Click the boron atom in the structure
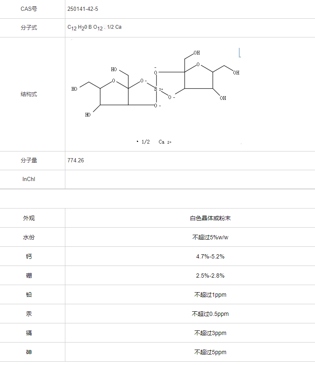 (x=156, y=89)
